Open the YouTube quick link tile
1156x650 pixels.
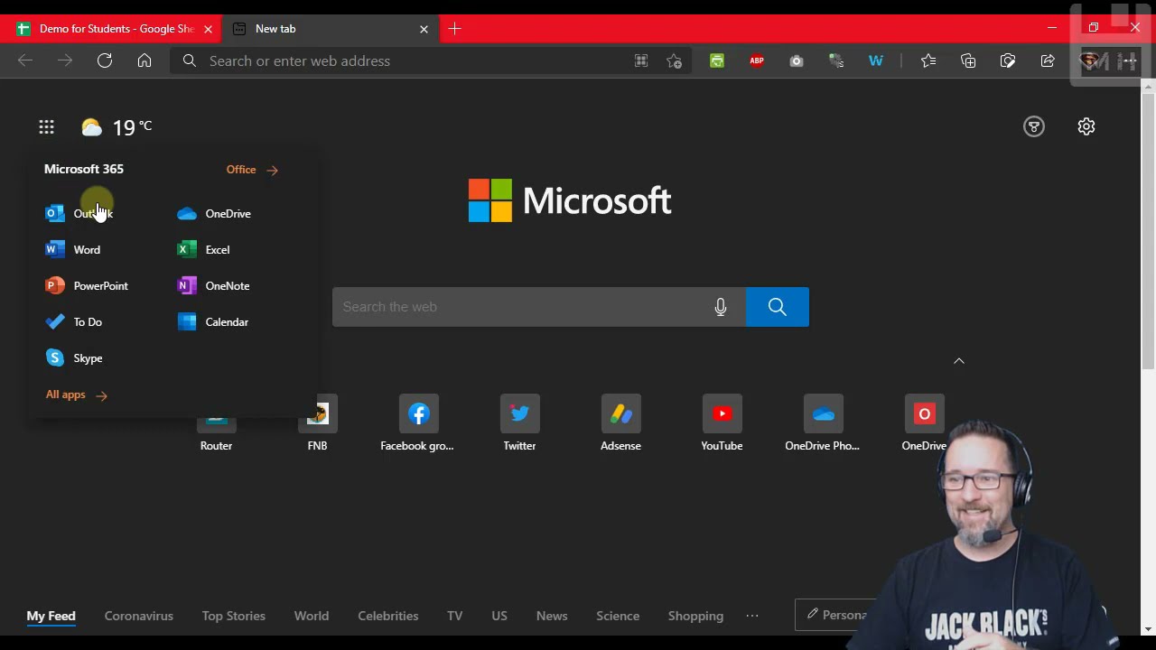click(722, 423)
